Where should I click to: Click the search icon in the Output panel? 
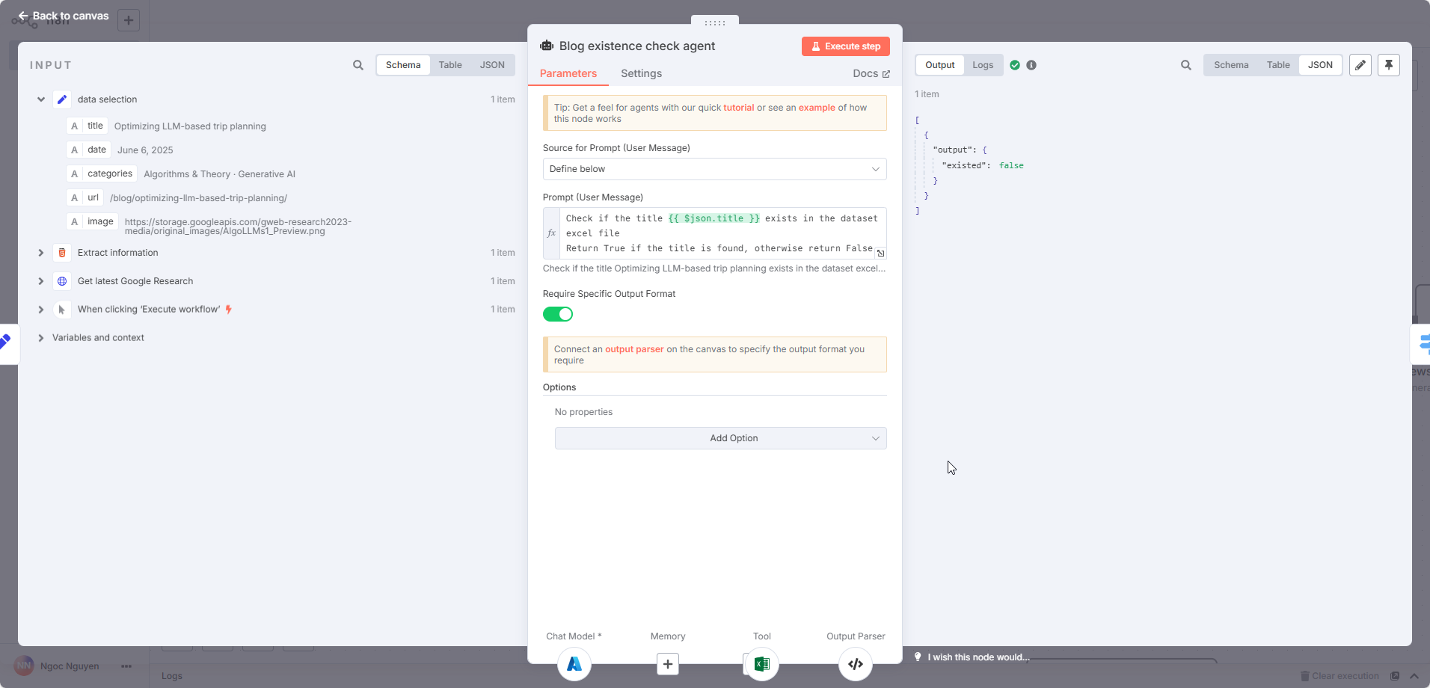click(1185, 65)
